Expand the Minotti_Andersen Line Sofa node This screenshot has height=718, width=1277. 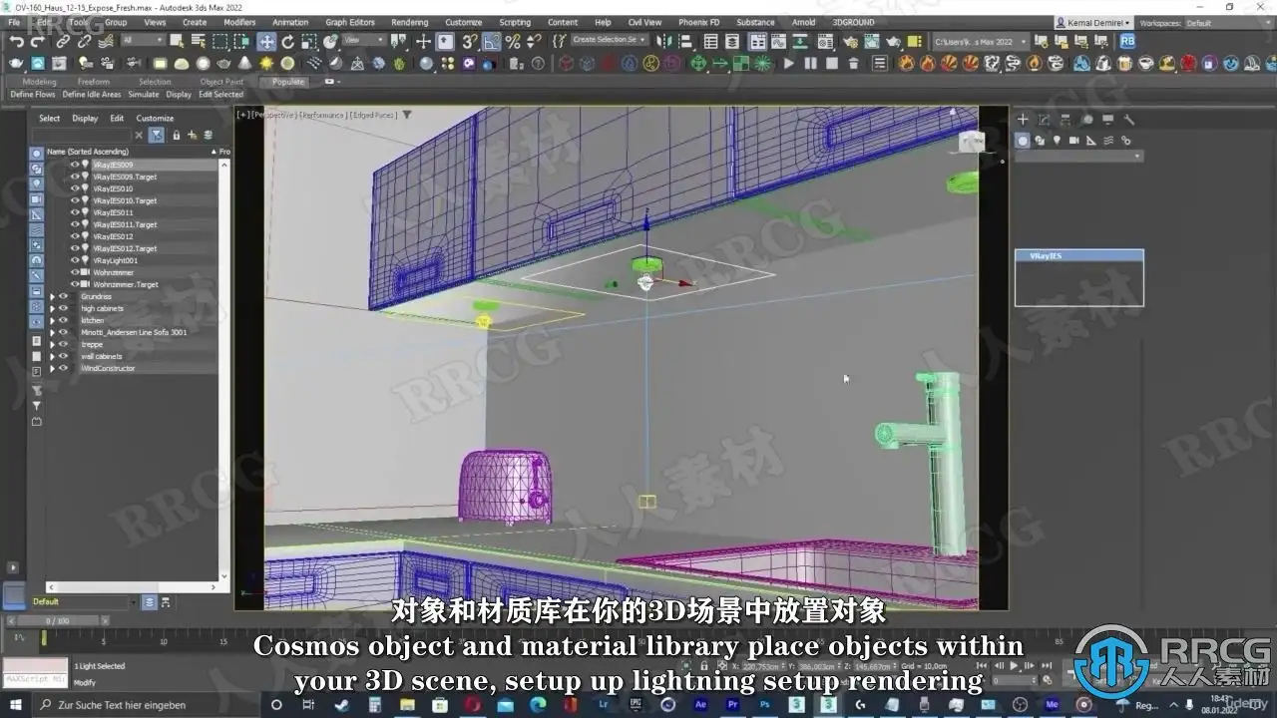[x=52, y=332]
